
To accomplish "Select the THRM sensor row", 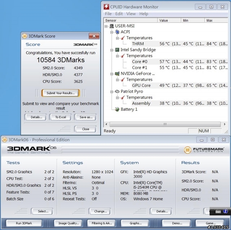I will coord(180,44).
